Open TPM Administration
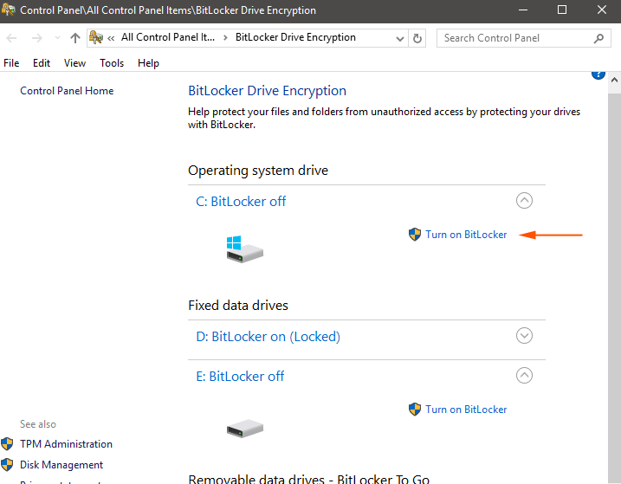This screenshot has height=484, width=621. [66, 444]
